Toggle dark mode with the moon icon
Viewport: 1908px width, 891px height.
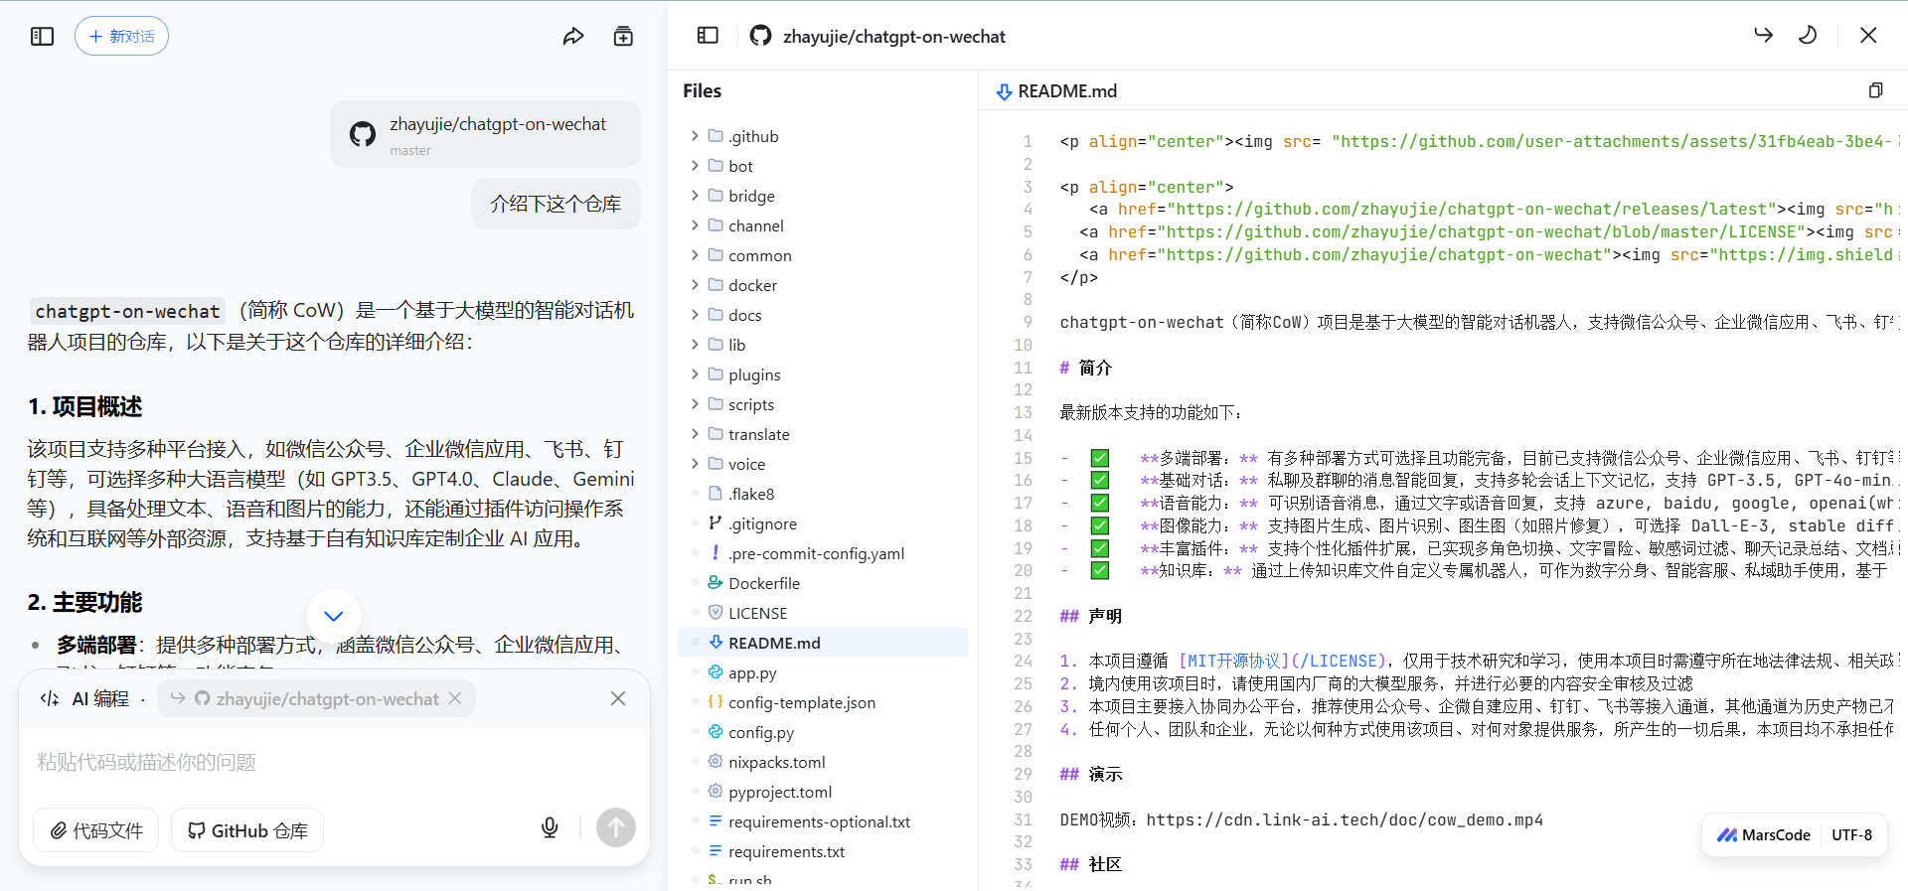tap(1808, 35)
